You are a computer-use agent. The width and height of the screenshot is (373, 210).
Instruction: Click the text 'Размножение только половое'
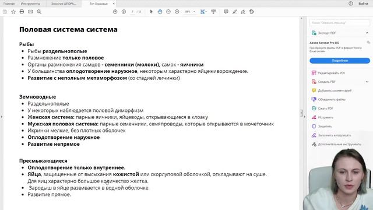click(66, 58)
